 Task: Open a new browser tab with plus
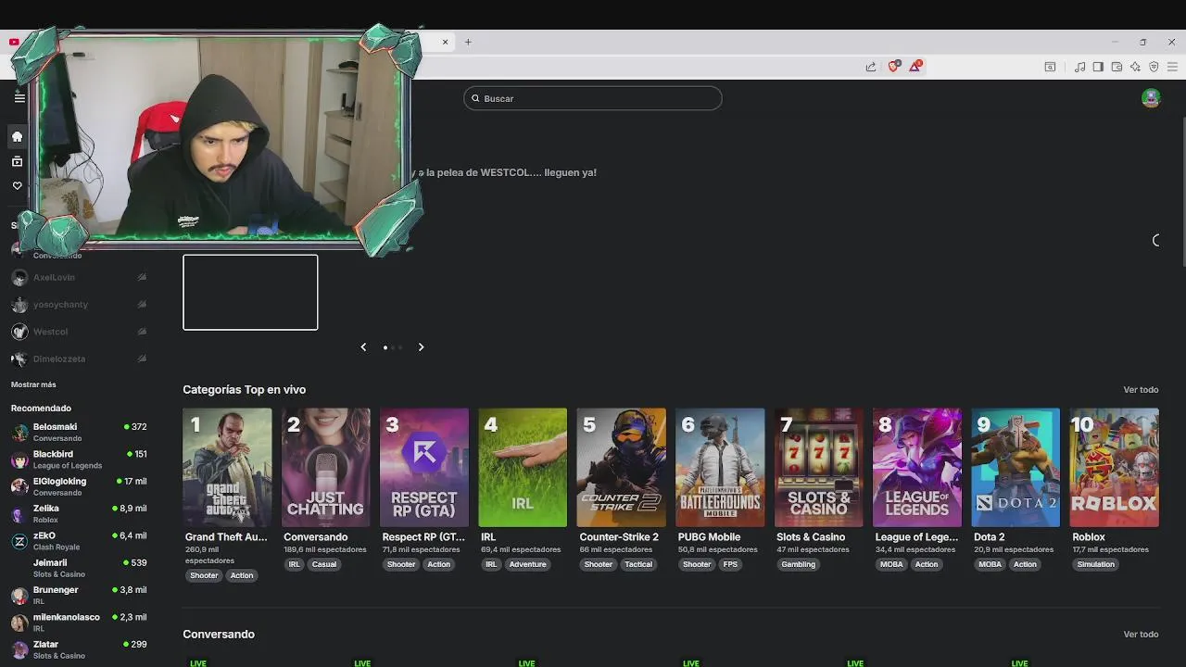(x=468, y=42)
